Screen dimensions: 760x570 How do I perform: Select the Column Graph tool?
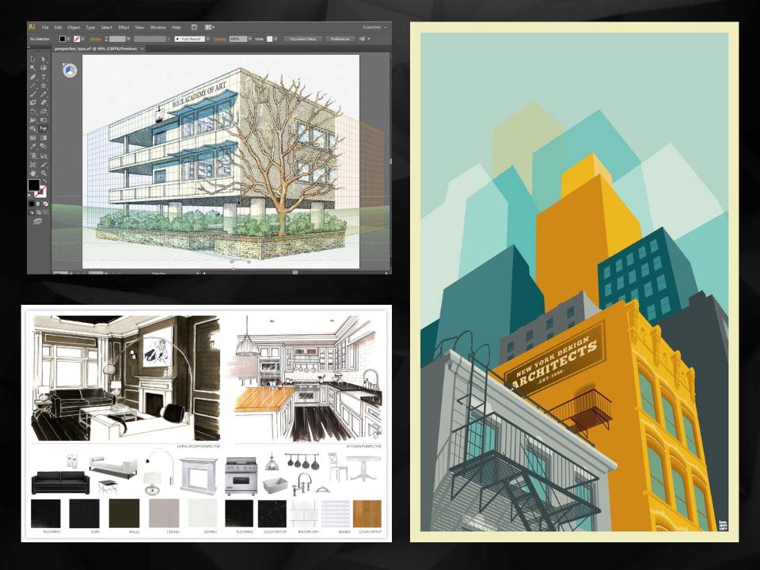click(x=44, y=155)
